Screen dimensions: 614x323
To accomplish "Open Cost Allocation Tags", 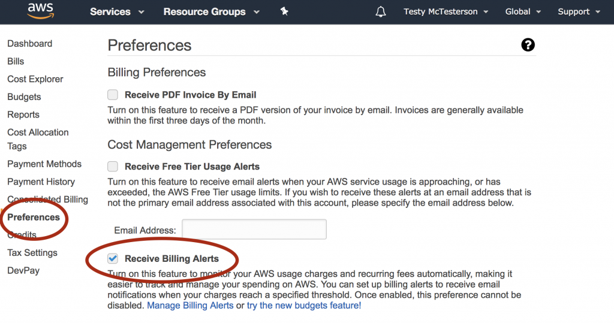I will coord(38,139).
